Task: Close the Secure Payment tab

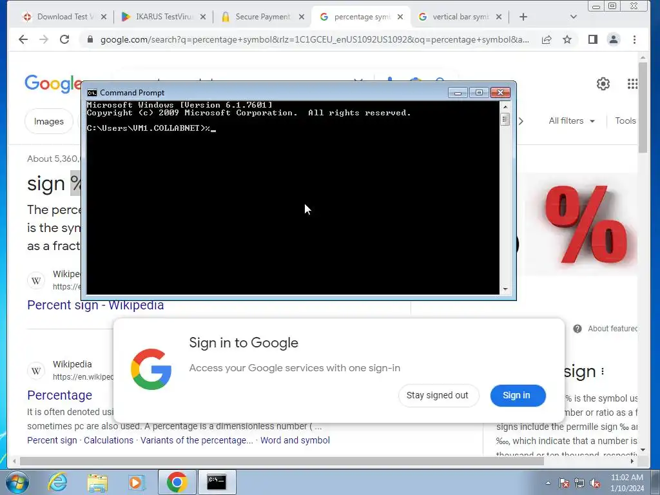Action: coord(302,17)
